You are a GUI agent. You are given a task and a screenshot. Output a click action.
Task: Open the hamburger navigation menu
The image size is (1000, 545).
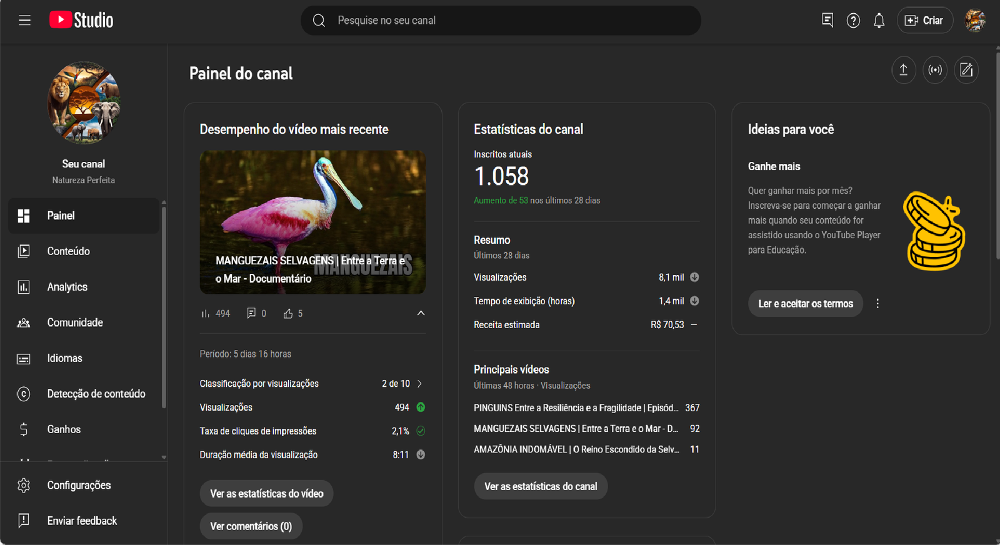[24, 21]
